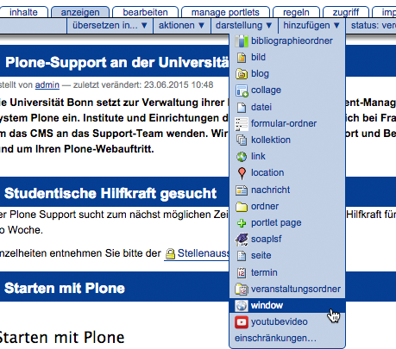Viewport: 396px width, 349px height.
Task: Click the kollektion stacked pages icon
Action: point(242,140)
